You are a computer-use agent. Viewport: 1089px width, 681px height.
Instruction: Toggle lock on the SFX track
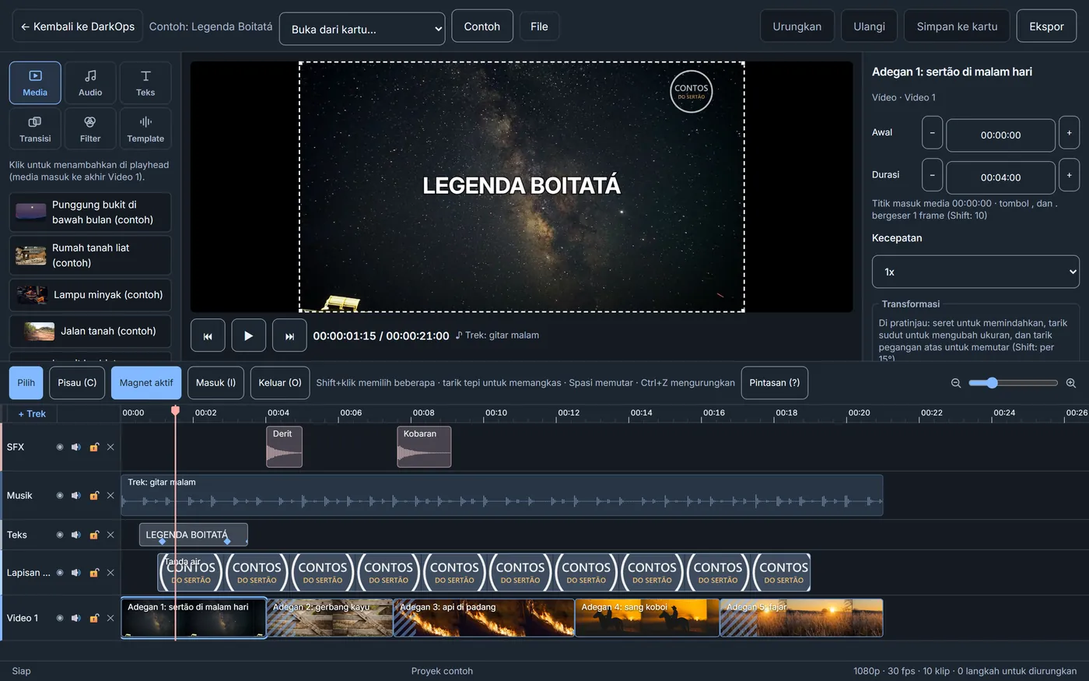tap(94, 448)
